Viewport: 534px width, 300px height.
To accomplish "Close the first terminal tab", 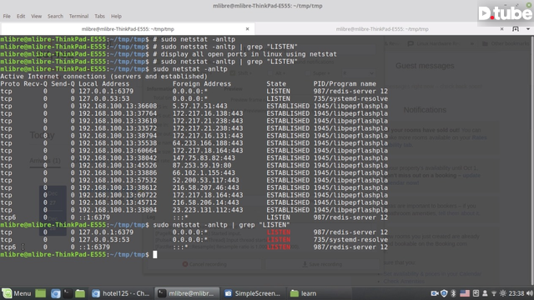I will click(248, 29).
